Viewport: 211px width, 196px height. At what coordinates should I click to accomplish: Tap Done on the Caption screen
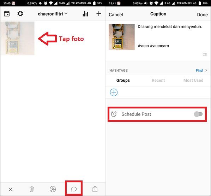tap(202, 14)
